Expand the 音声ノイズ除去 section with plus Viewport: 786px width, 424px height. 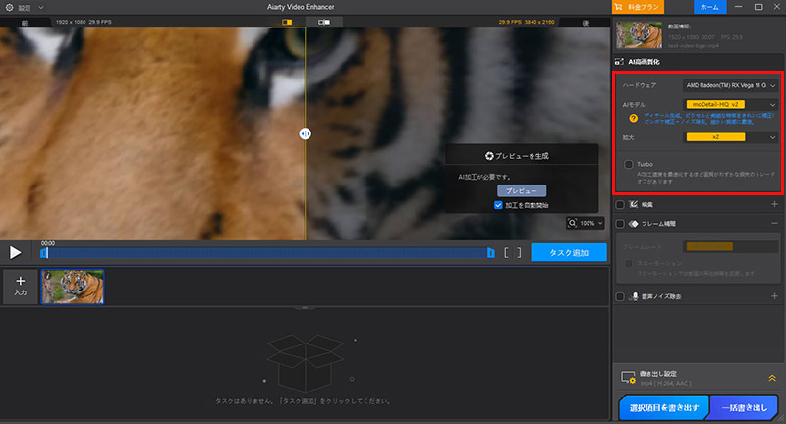pos(774,296)
